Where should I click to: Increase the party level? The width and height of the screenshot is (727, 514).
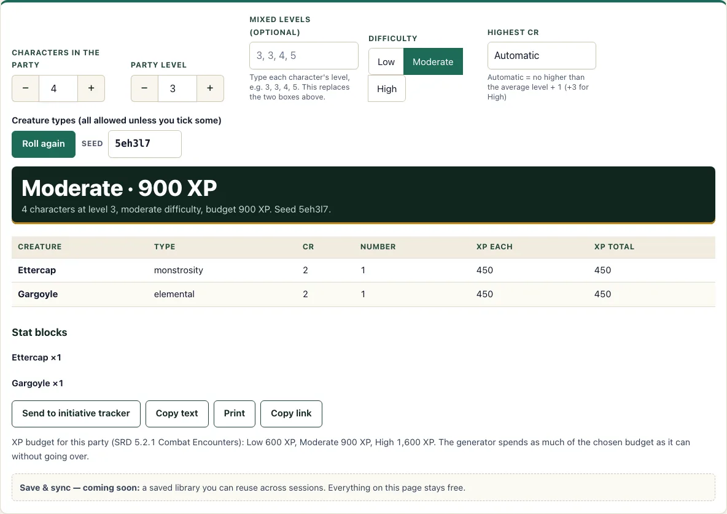(x=210, y=88)
